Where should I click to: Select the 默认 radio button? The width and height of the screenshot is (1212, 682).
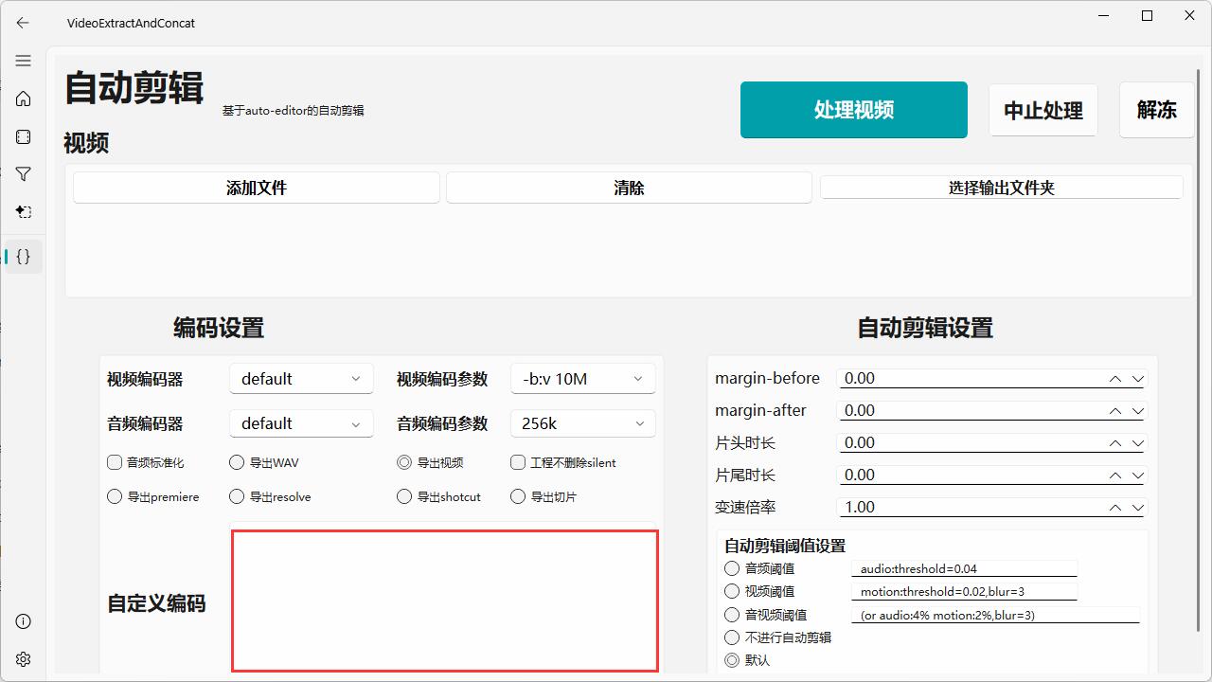point(732,660)
